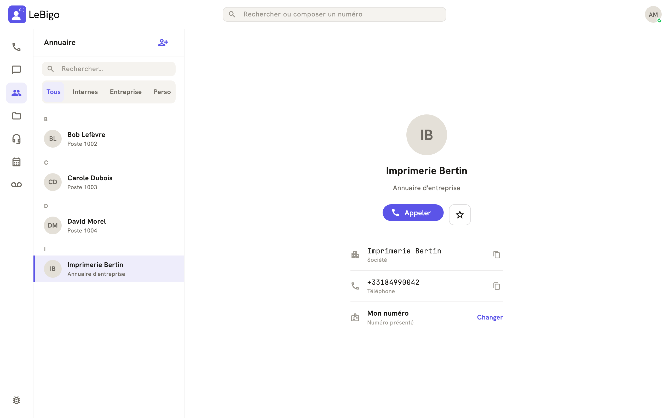Click the large IB avatar in details
669x418 pixels.
(x=426, y=135)
